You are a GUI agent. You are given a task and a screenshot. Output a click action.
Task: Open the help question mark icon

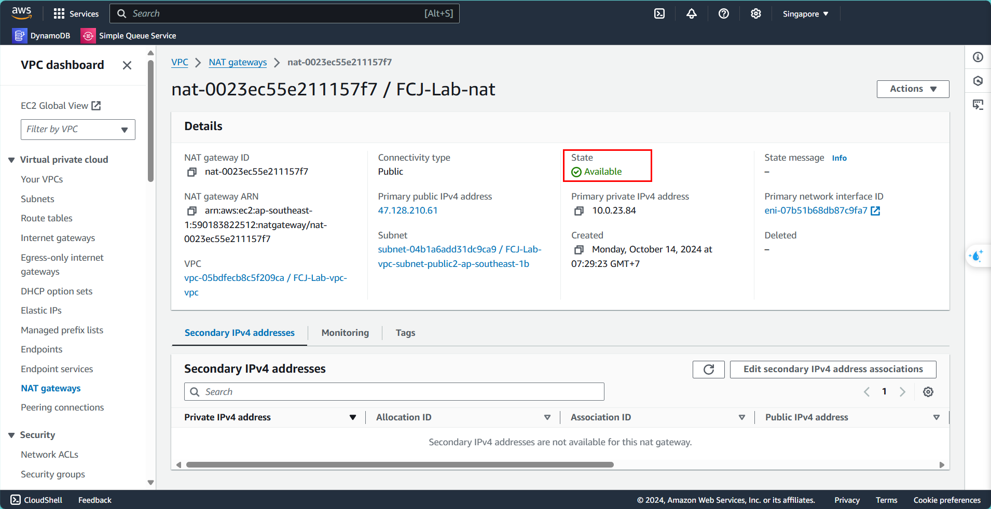(723, 14)
